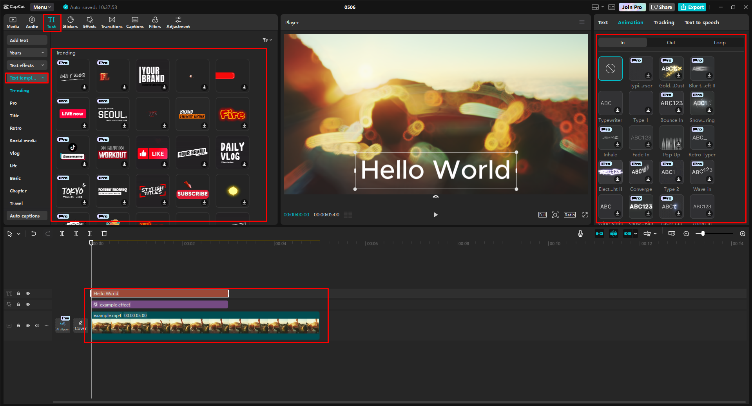Click the Undo arrow
Viewport: 752px width, 406px height.
point(34,234)
